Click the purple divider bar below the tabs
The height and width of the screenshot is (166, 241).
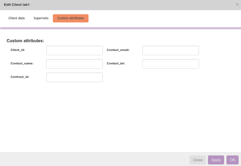pyautogui.click(x=121, y=28)
